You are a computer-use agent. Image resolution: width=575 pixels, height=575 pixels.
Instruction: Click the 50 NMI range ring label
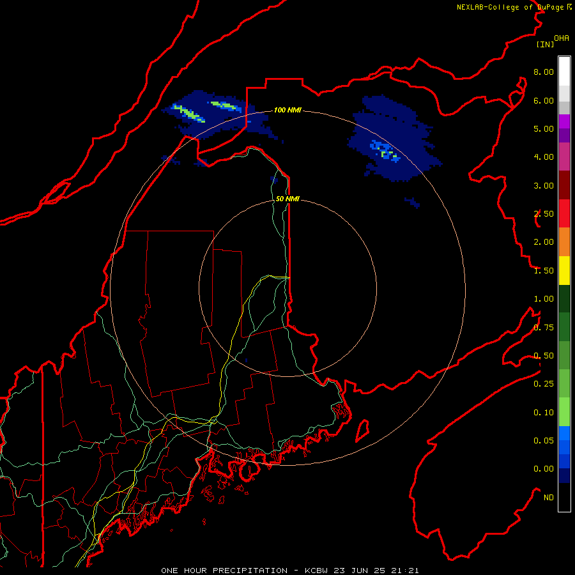click(x=287, y=199)
